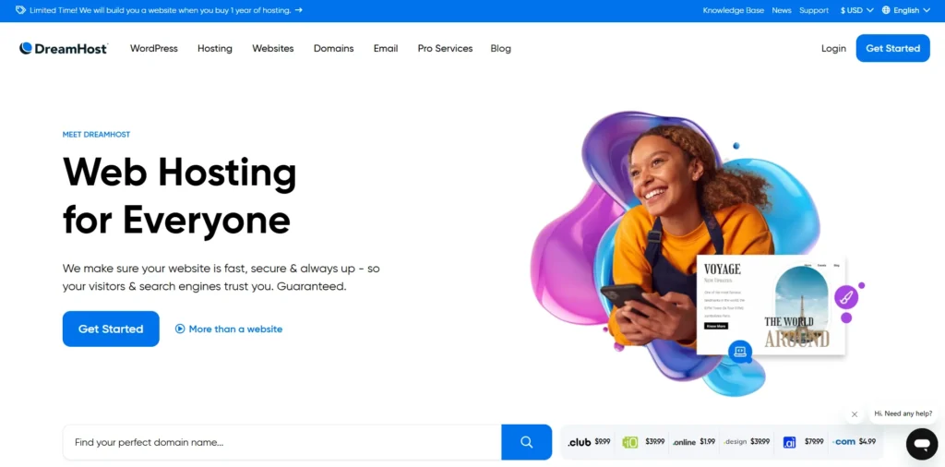Click the hero Get Started button
This screenshot has width=945, height=467.
pos(111,329)
